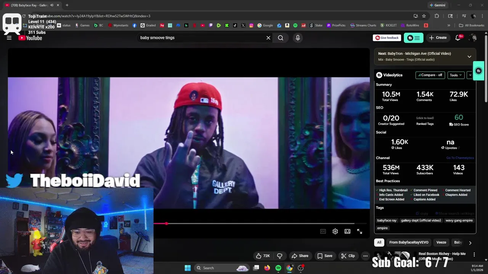Click the babyface ray tag
488x274 pixels.
pyautogui.click(x=387, y=220)
